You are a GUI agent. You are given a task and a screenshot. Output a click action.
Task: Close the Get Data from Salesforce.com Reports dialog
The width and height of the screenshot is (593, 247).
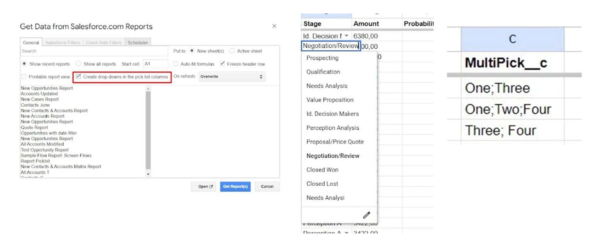tap(274, 26)
